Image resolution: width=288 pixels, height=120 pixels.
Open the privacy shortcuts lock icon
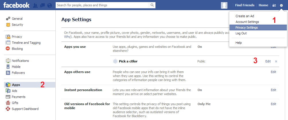(x=275, y=5)
